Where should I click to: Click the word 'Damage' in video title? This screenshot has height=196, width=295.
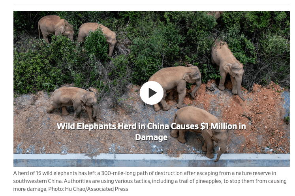coord(152,137)
